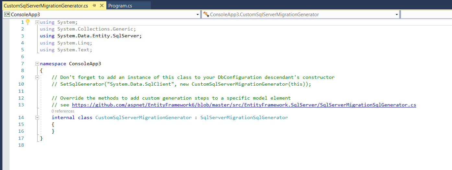Collapse the comment block at line 9
The width and height of the screenshot is (452, 170).
point(37,77)
